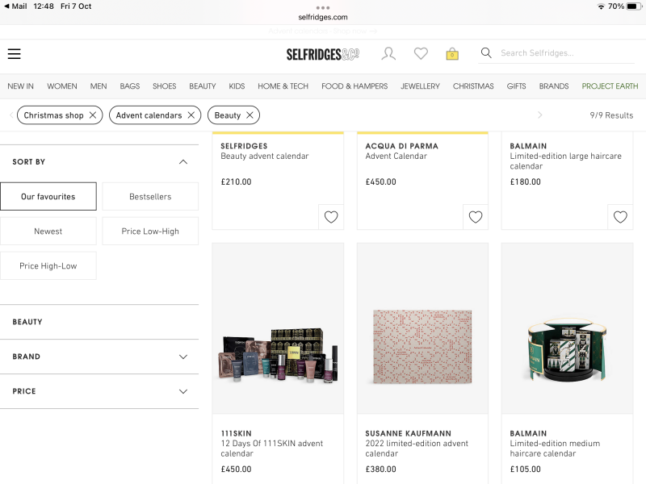Screen dimensions: 646x484
Task: Sort by Price High-Low
Action: pos(48,266)
